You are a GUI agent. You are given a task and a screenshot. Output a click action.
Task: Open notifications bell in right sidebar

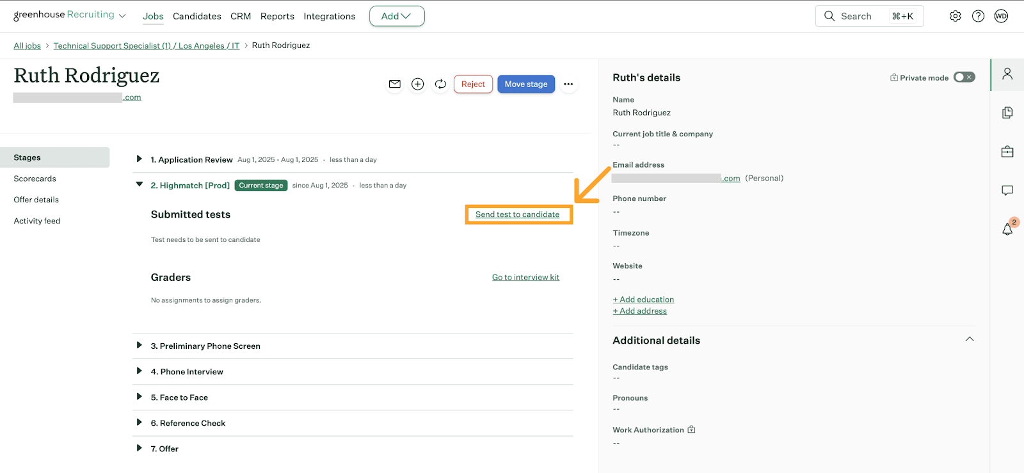click(1007, 229)
